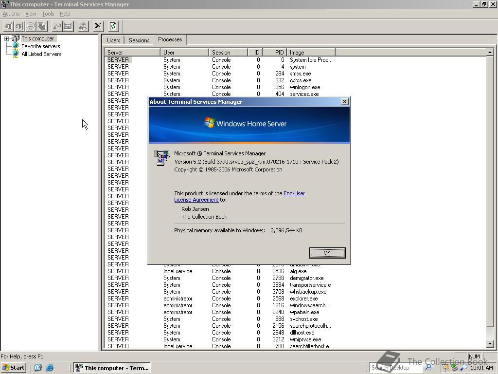498x374 pixels.
Task: Switch to the Users tab
Action: [113, 40]
